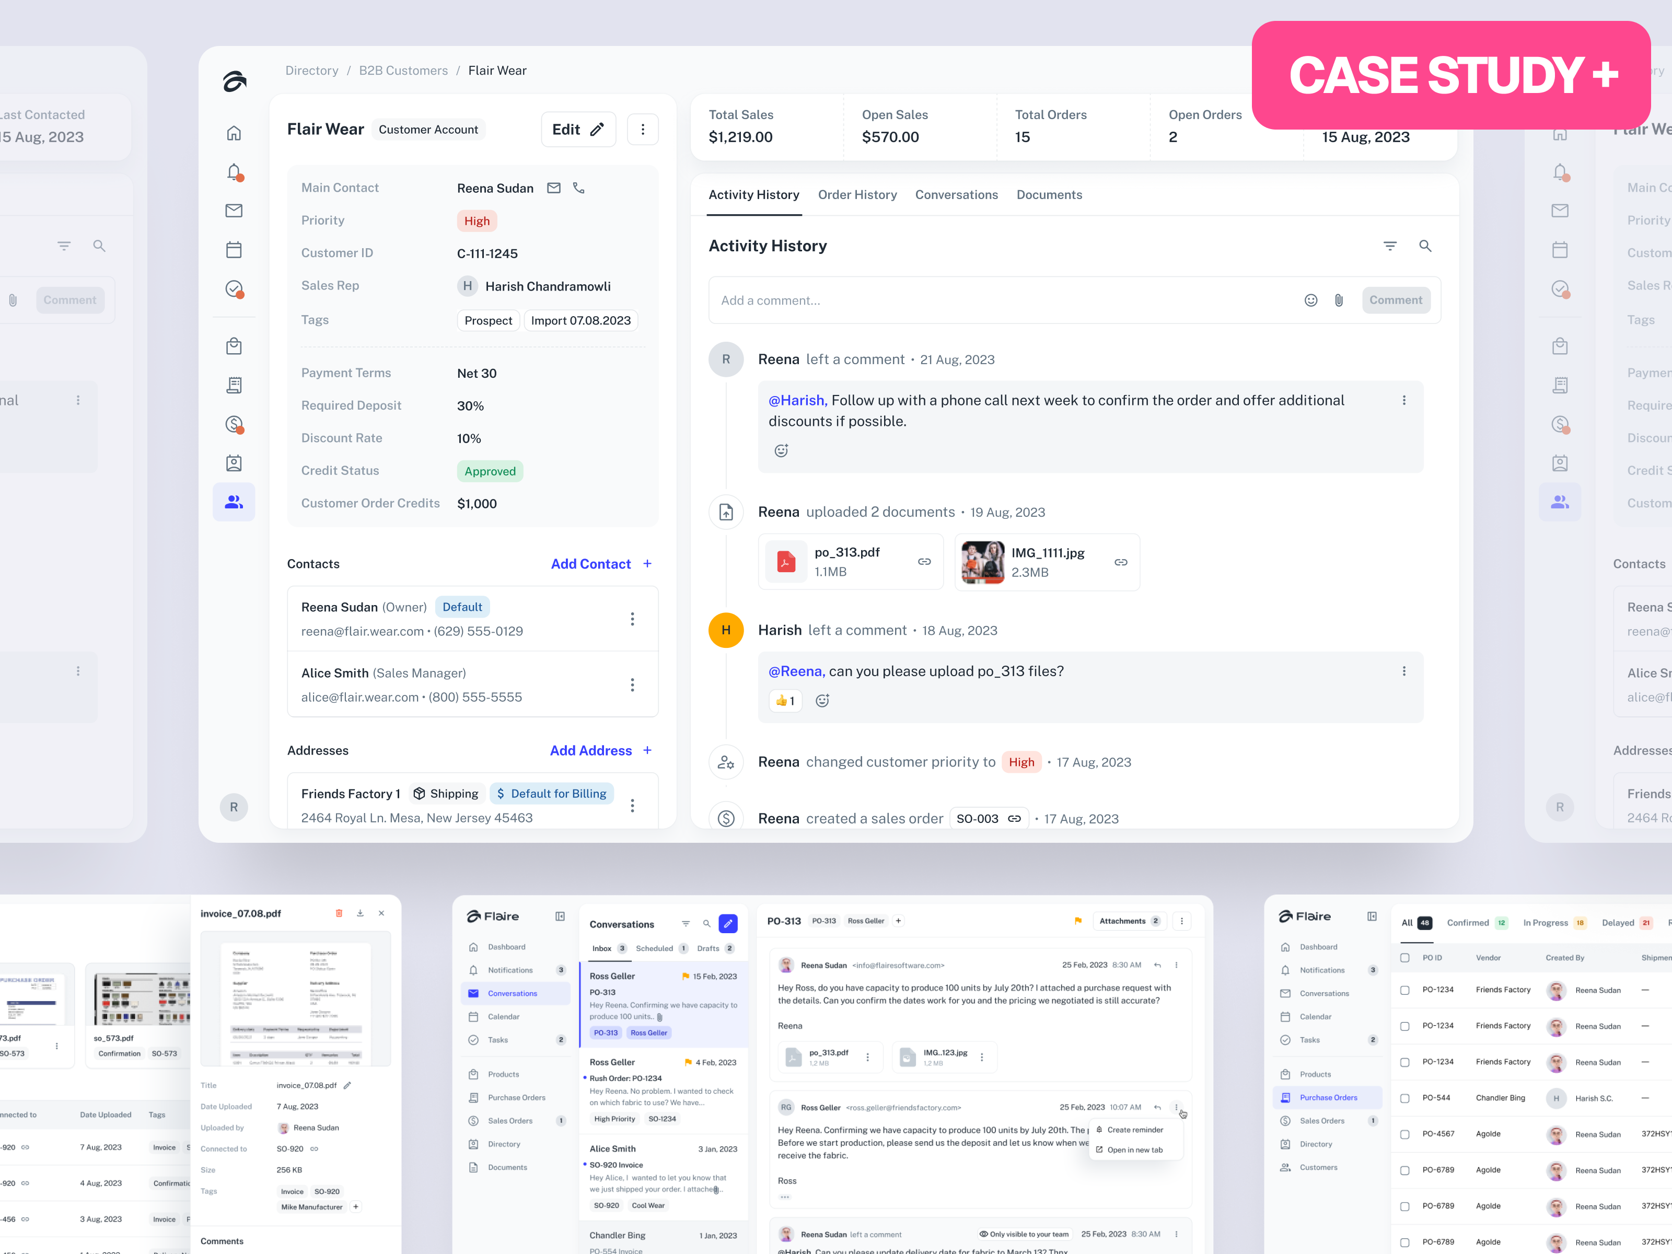Copy link icon on IMG_1111.jpg card
This screenshot has height=1254, width=1672.
click(1121, 562)
